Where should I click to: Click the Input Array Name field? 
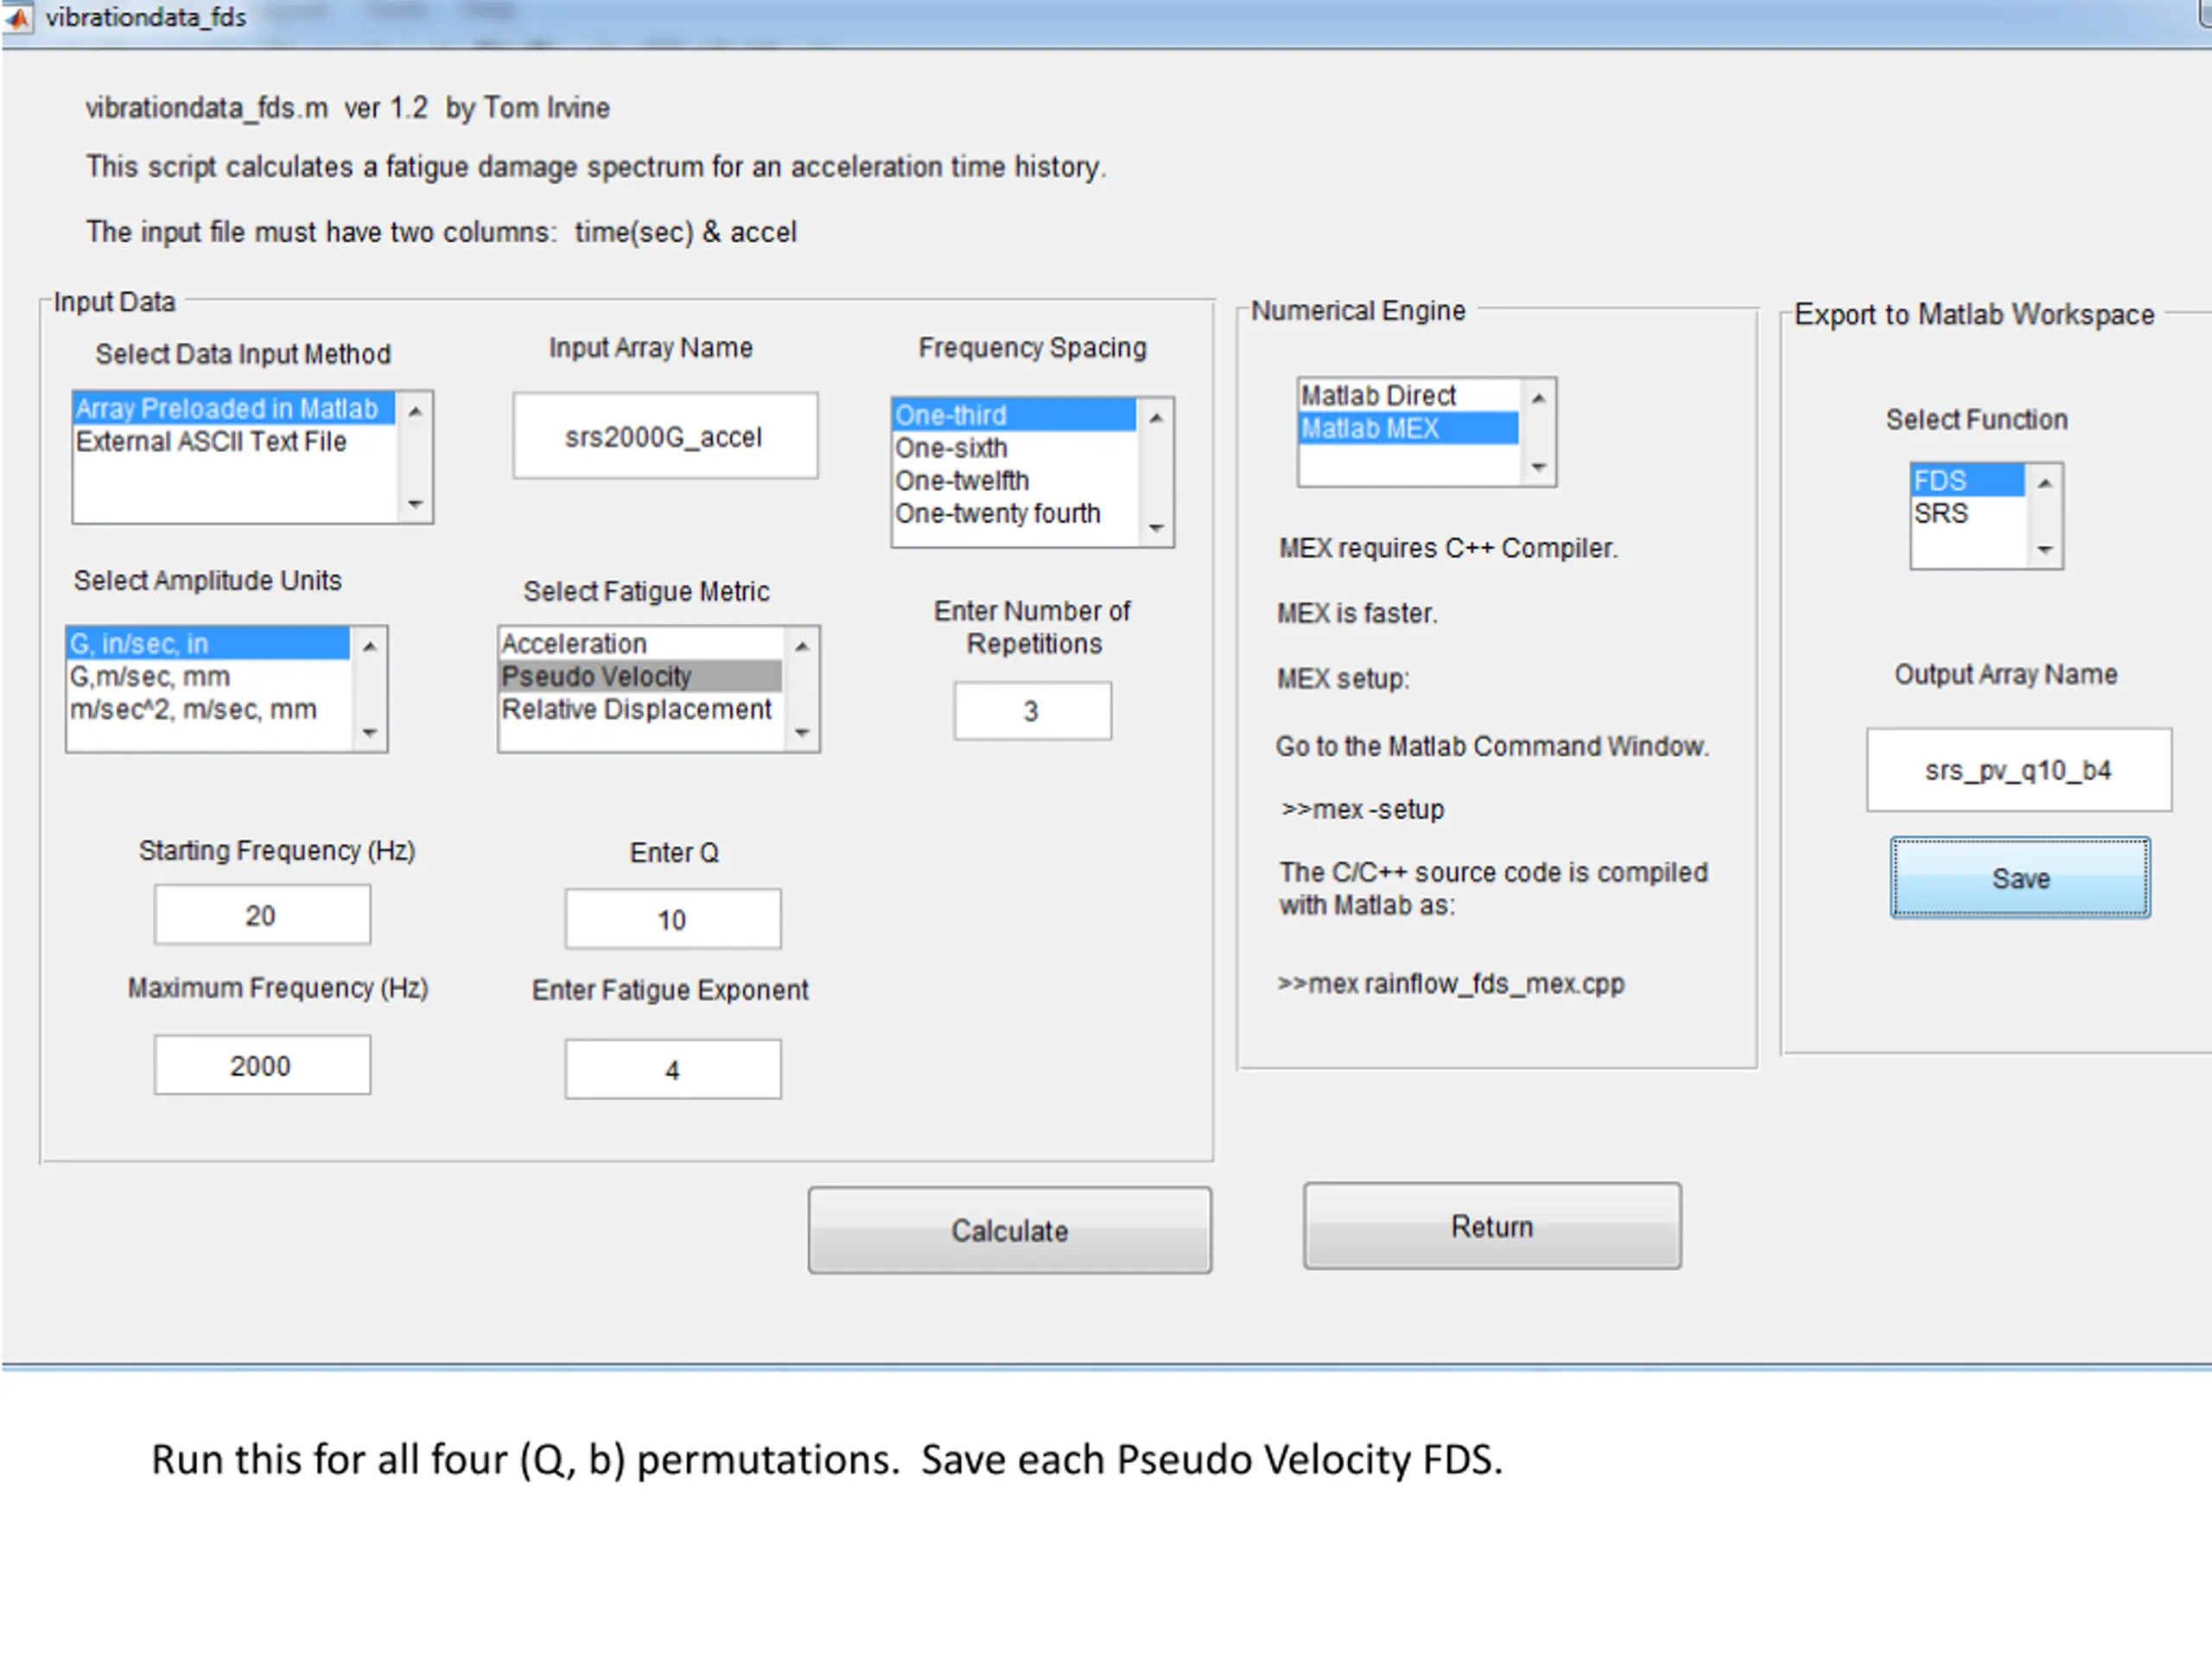665,436
